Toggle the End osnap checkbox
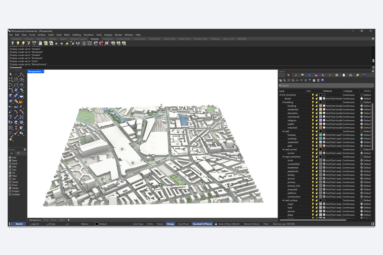This screenshot has width=383, height=255. pos(10,158)
